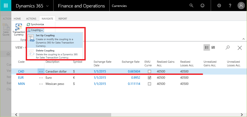This screenshot has width=247, height=117.
Task: Click the search magnifier in top bar
Action: (x=191, y=6)
